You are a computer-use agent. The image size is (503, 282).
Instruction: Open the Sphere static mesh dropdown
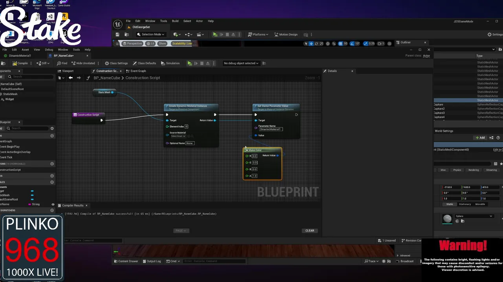tap(474, 216)
